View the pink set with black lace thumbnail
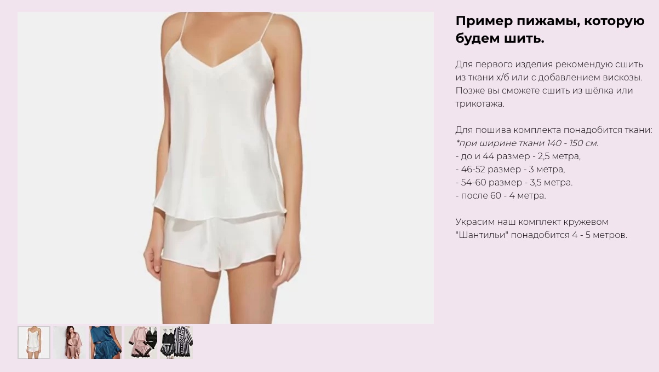The width and height of the screenshot is (659, 372). click(x=141, y=342)
